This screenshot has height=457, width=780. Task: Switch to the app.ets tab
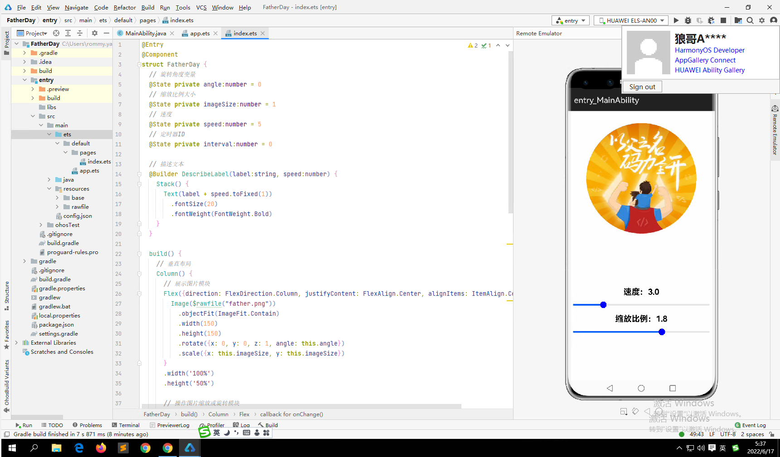200,34
